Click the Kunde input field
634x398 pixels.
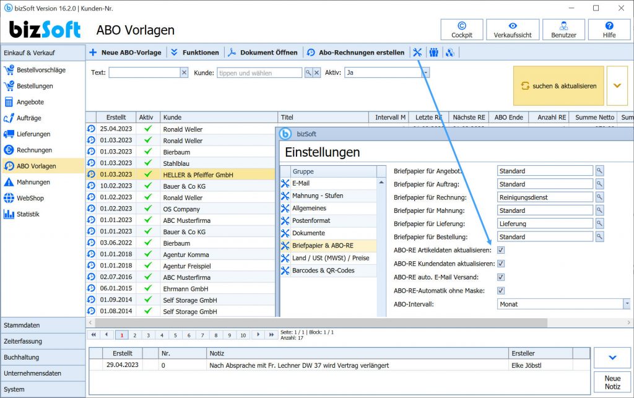pos(259,73)
